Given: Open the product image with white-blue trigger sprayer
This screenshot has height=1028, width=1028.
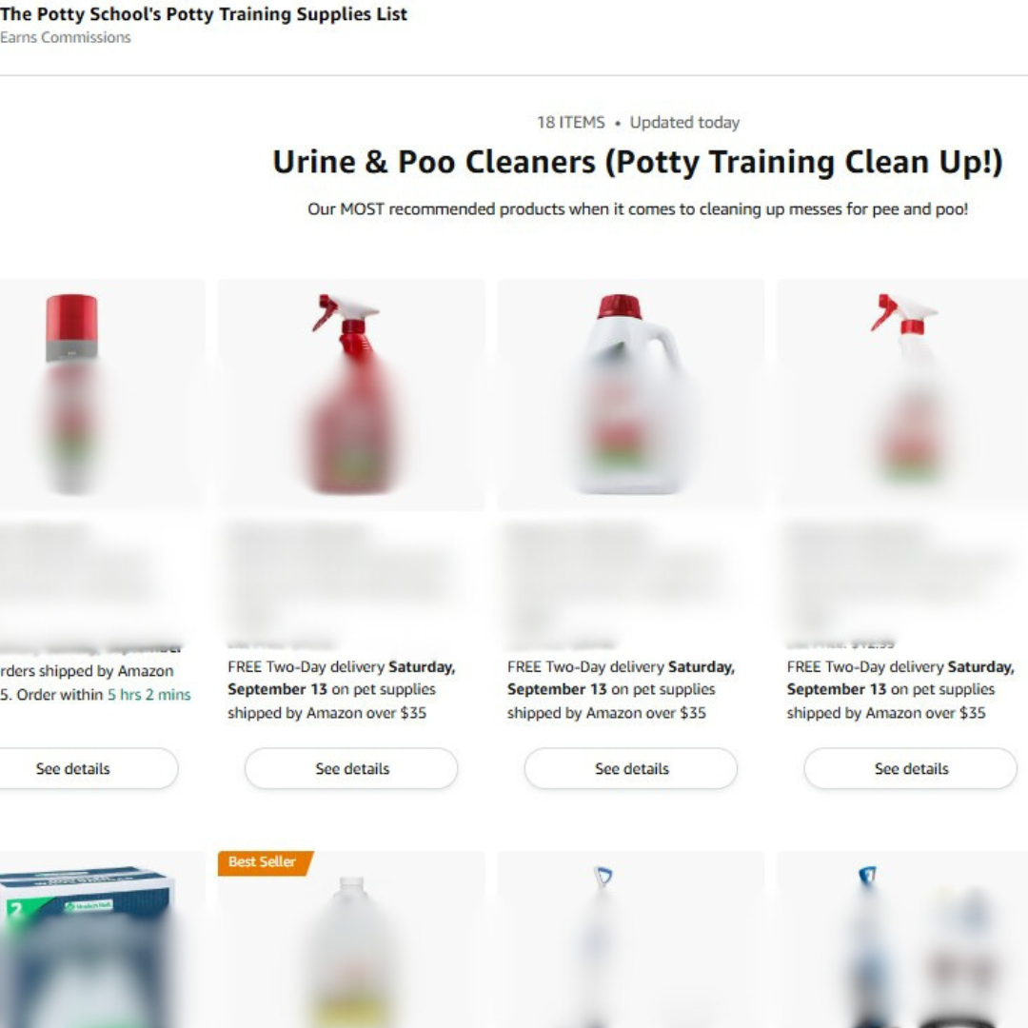Looking at the screenshot, I should click(631, 939).
